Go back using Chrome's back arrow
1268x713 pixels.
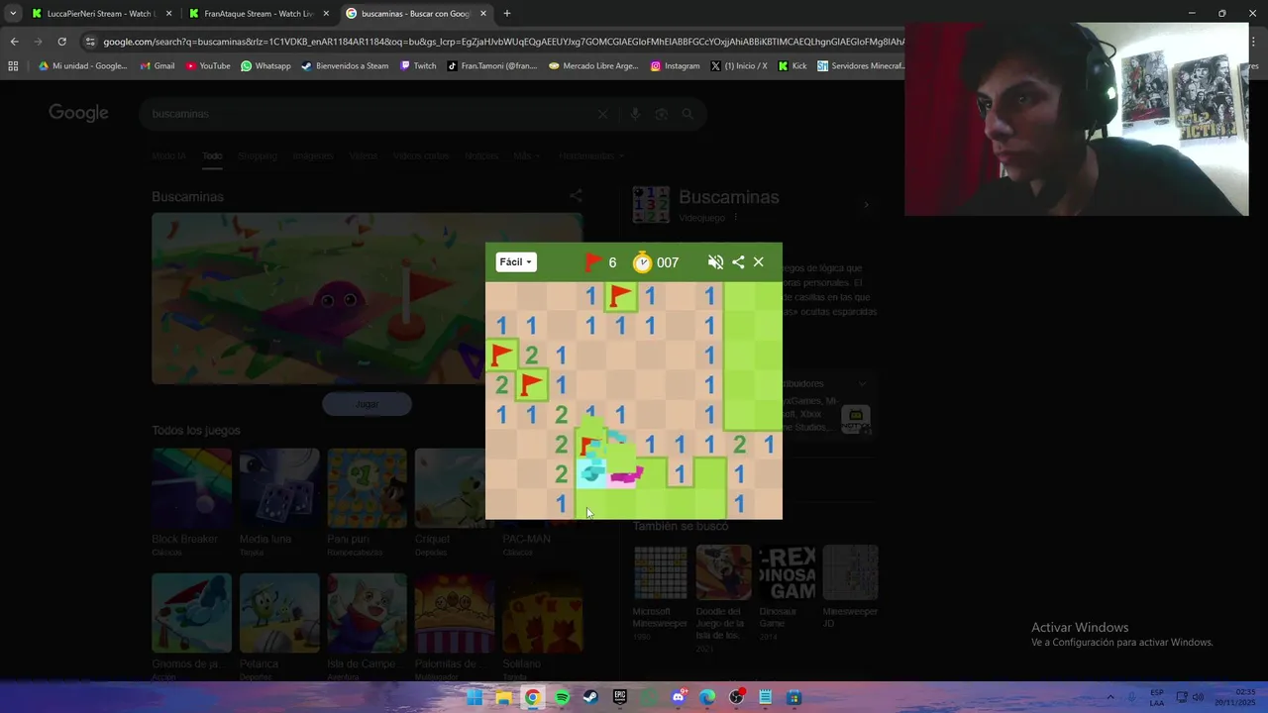[x=14, y=42]
